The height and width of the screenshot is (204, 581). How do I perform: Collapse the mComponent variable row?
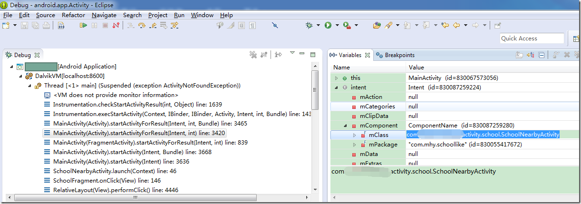click(x=346, y=126)
